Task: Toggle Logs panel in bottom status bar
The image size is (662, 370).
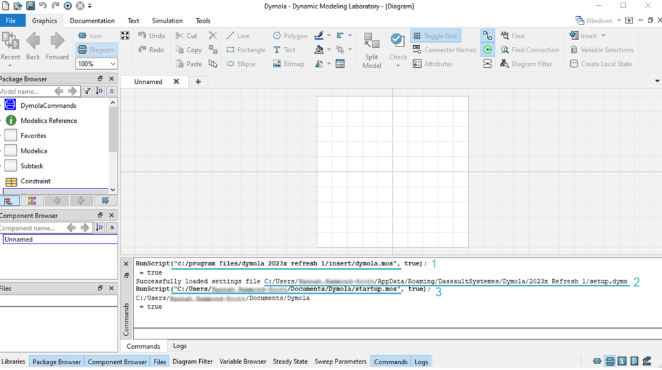Action: [x=421, y=362]
